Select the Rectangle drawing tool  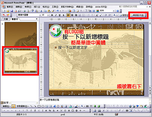coord(39,106)
